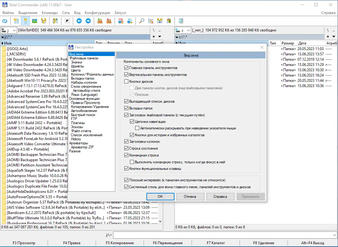
Task: Enable Автоматически раскрывать при наведении checkbox
Action: pyautogui.click(x=137, y=128)
